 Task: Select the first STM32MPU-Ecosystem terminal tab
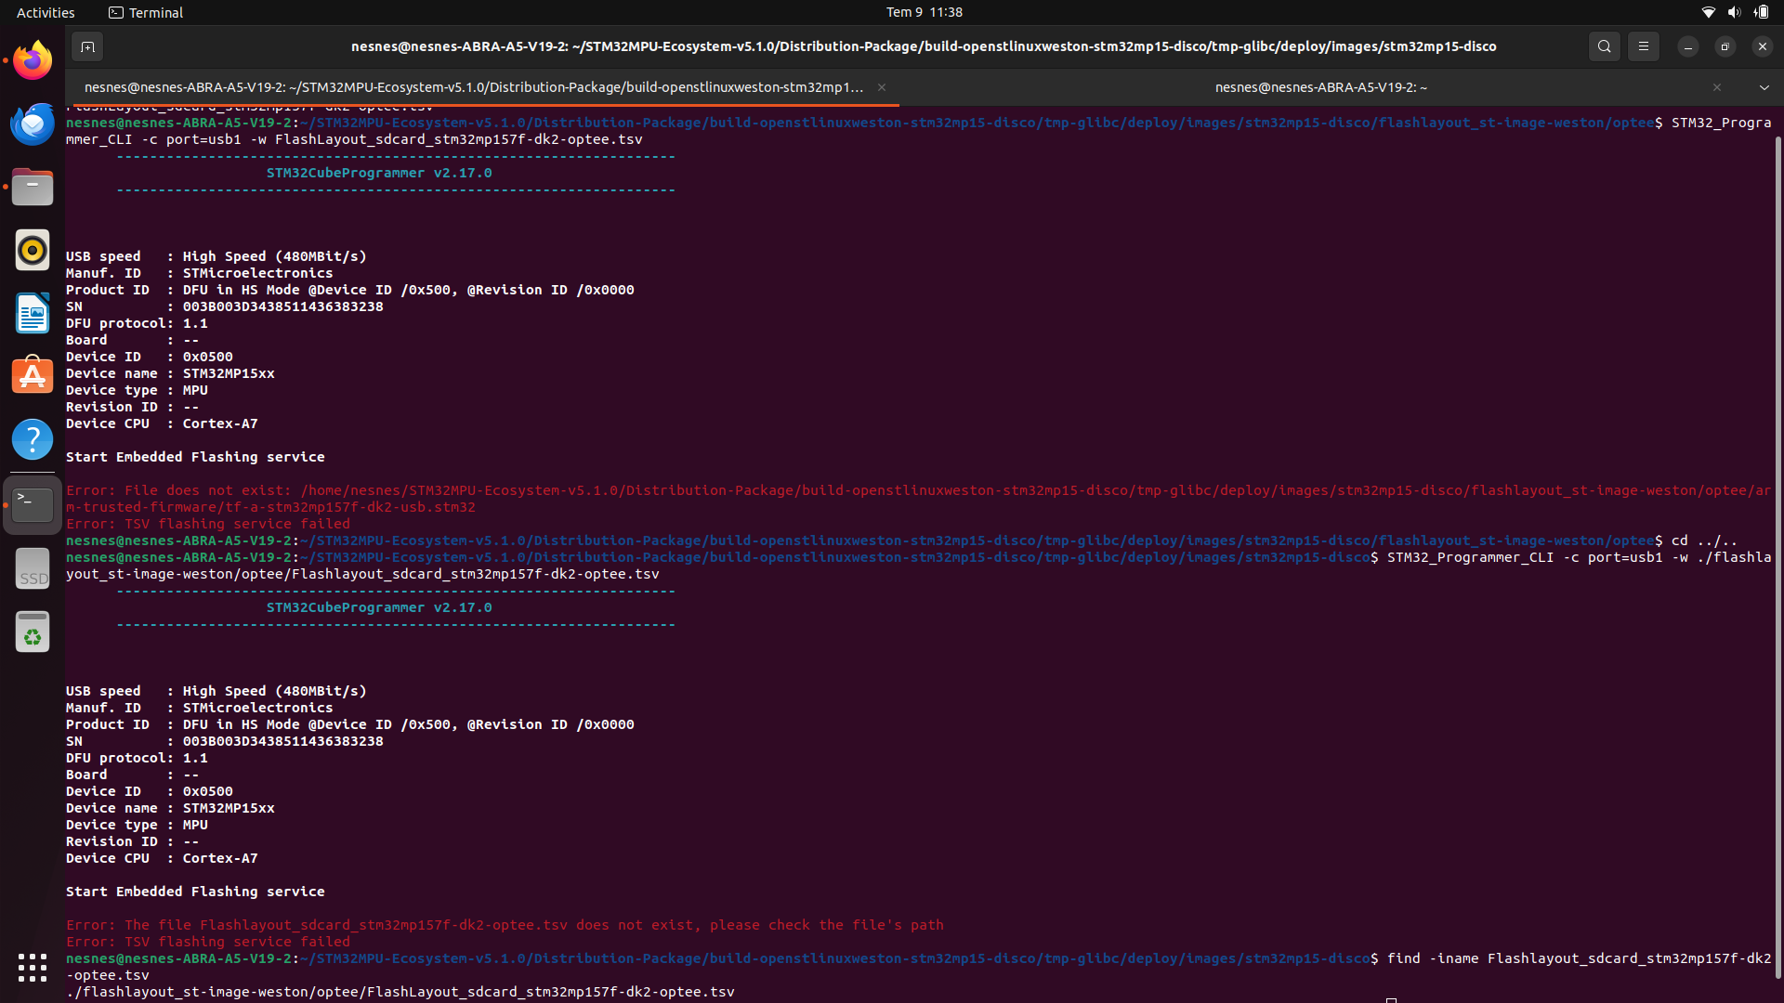click(474, 87)
